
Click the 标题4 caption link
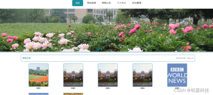click(143, 88)
